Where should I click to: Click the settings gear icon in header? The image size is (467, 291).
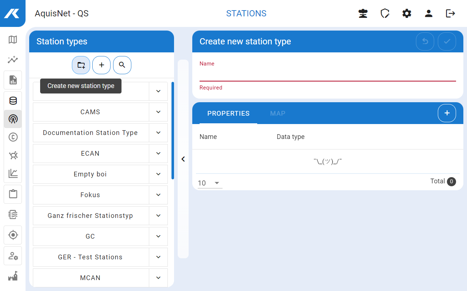(x=407, y=13)
